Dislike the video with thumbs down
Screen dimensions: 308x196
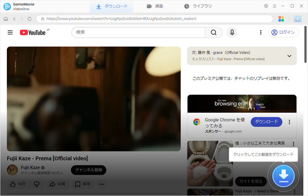37,184
